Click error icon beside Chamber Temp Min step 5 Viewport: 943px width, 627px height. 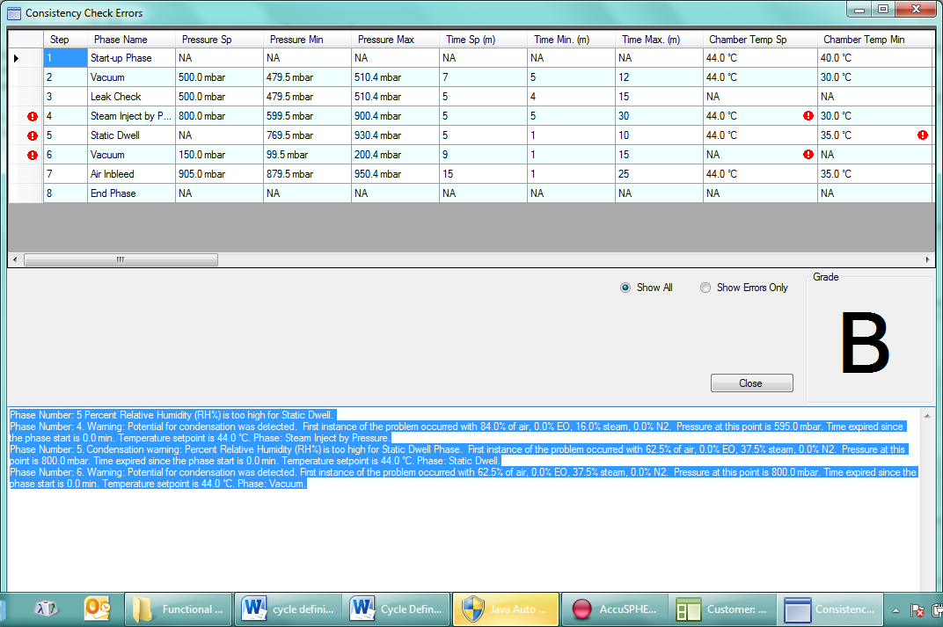[923, 135]
